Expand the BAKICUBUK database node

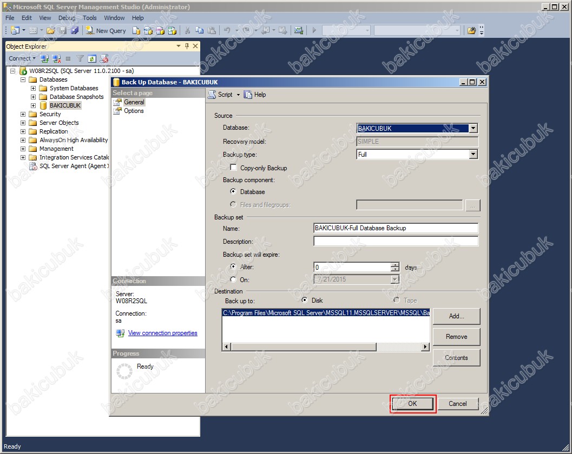(33, 106)
